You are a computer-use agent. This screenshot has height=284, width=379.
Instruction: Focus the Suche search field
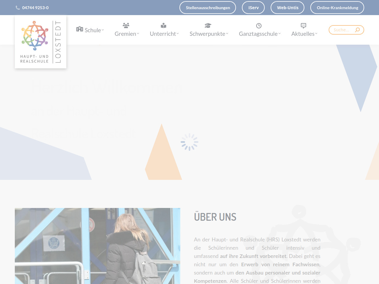pyautogui.click(x=342, y=30)
